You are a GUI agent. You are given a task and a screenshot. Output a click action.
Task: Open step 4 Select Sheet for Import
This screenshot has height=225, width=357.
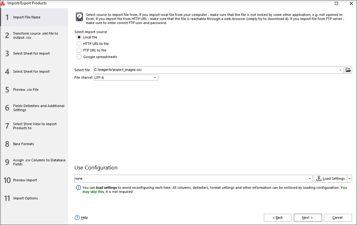click(x=34, y=71)
